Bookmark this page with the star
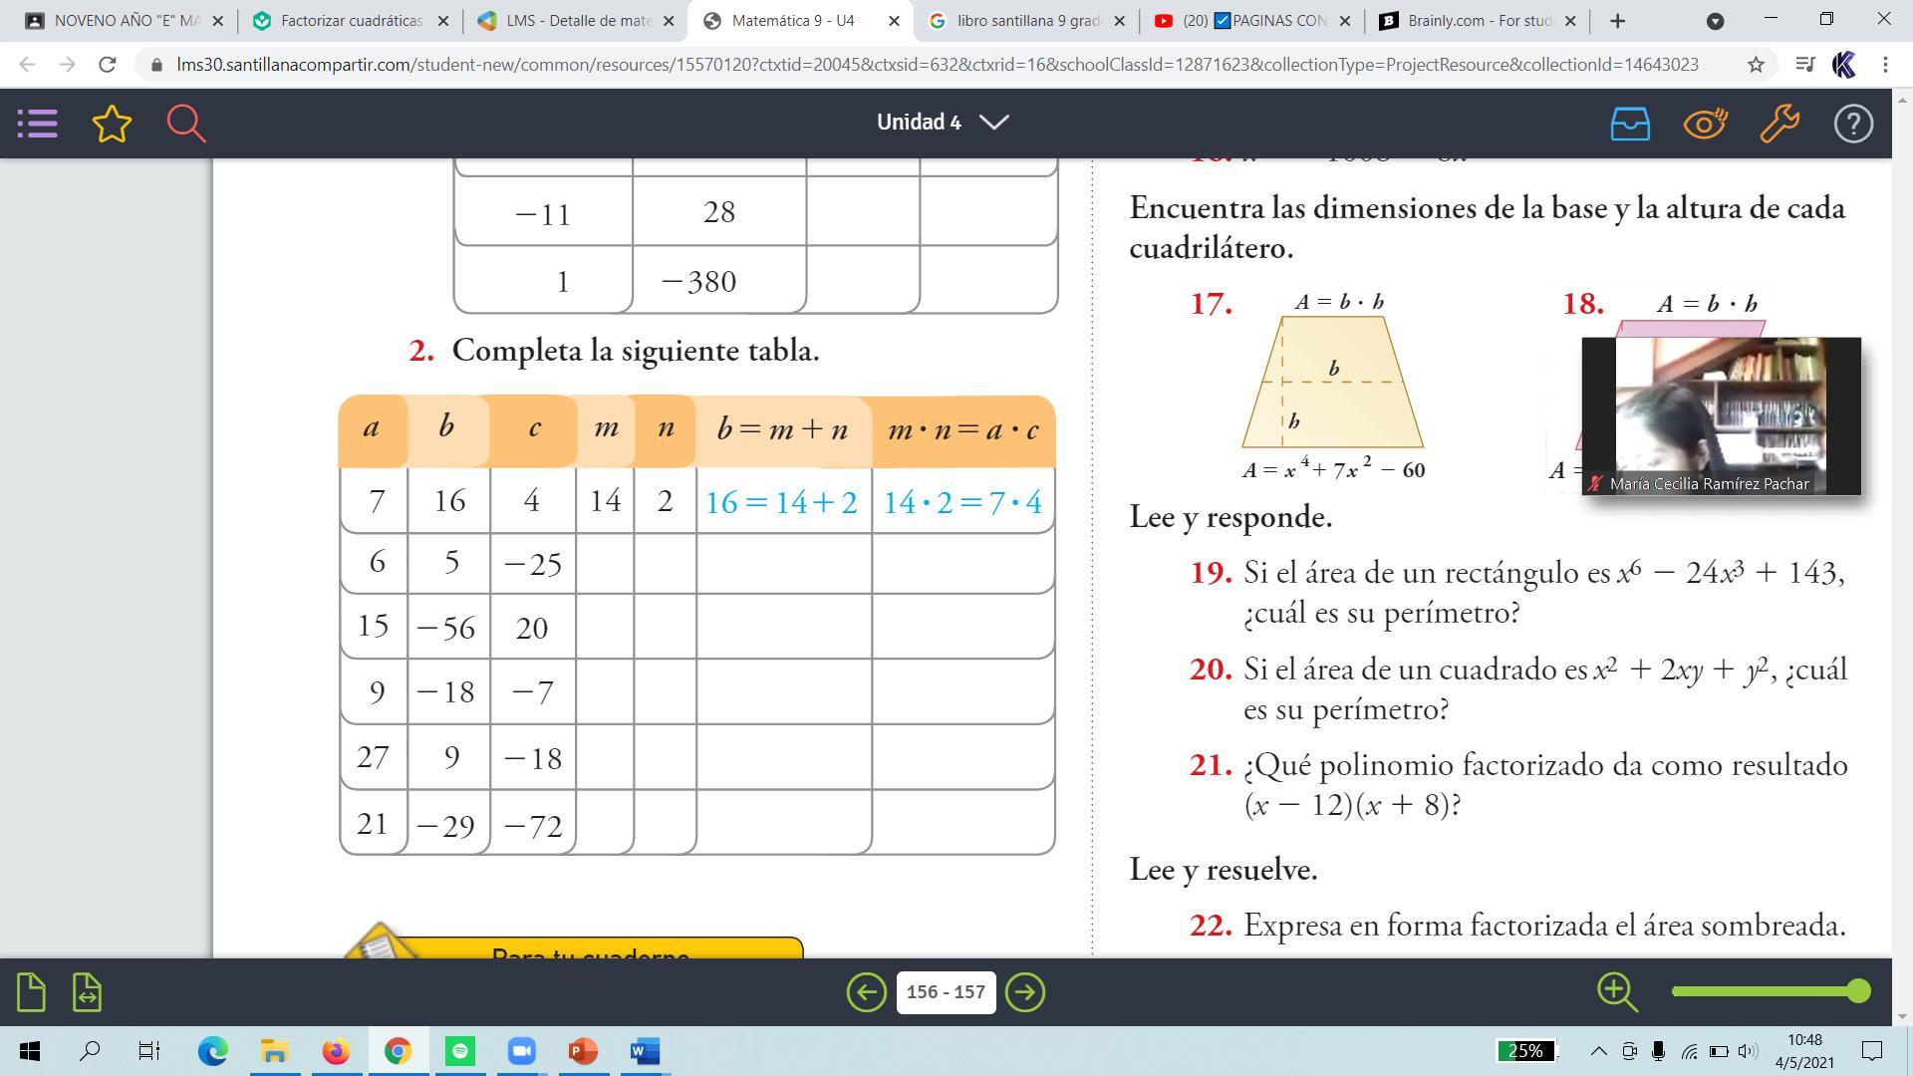 [x=1756, y=65]
